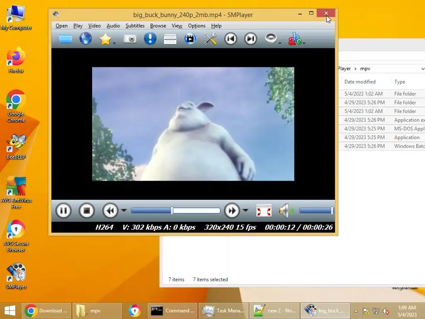Open URL via the globe icon
Viewport: 425px width, 319px height.
(x=85, y=39)
